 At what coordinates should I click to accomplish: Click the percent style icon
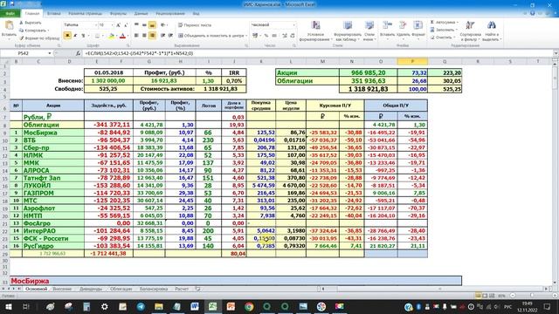pyautogui.click(x=266, y=36)
